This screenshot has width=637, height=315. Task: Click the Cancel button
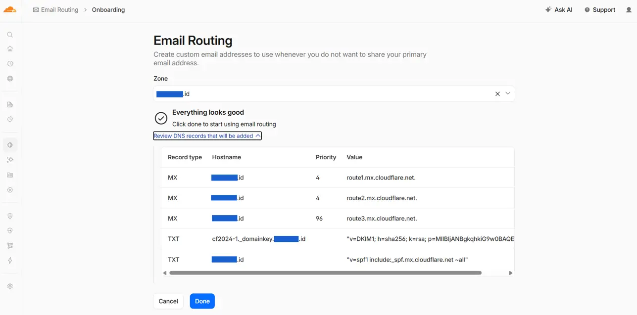coord(168,301)
